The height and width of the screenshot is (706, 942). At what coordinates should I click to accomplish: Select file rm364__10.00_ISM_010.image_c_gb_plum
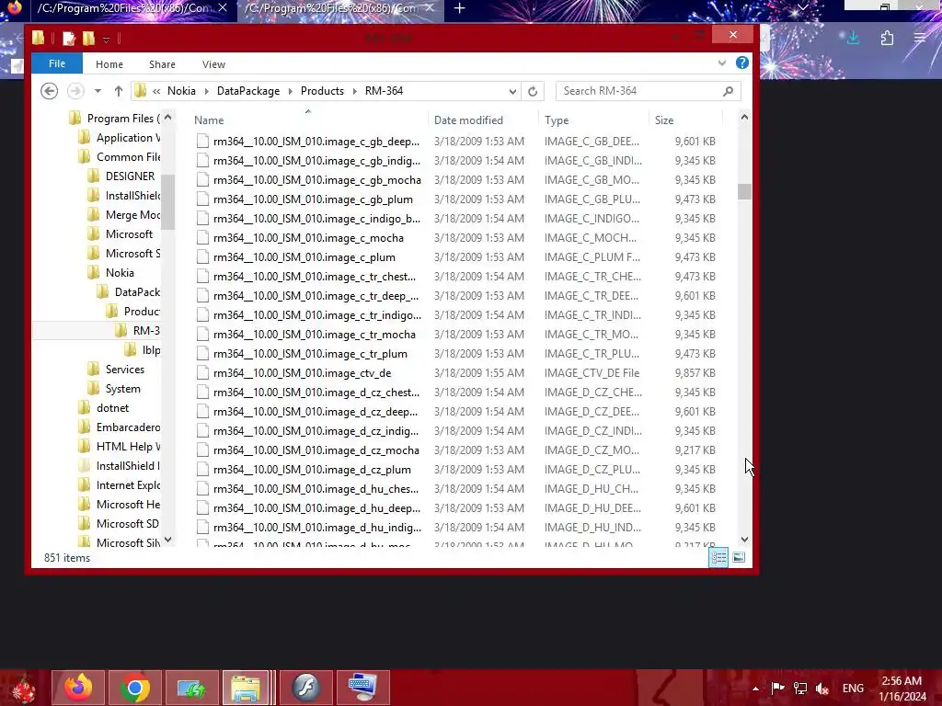pos(313,199)
